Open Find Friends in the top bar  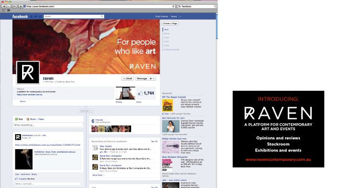click(x=161, y=16)
